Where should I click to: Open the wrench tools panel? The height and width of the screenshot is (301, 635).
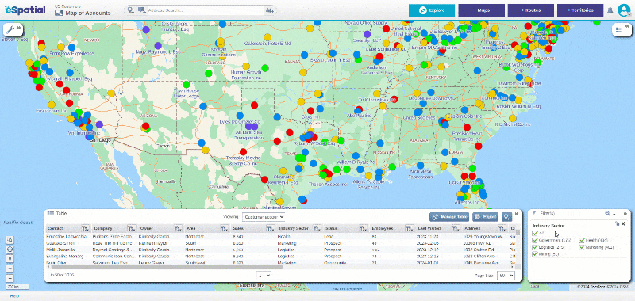(x=11, y=29)
